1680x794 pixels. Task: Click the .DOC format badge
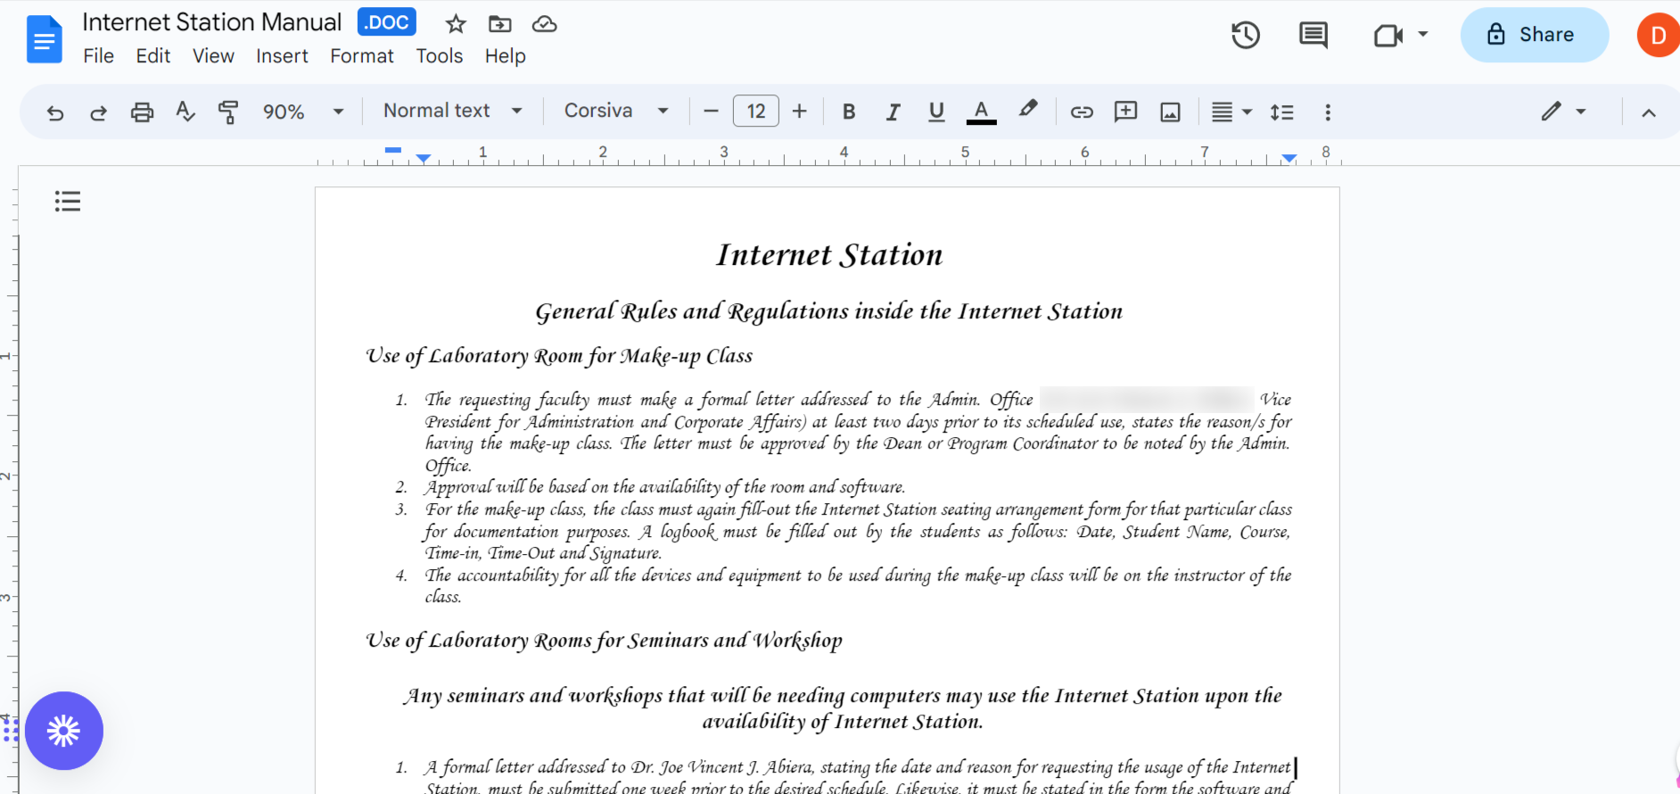click(x=387, y=22)
